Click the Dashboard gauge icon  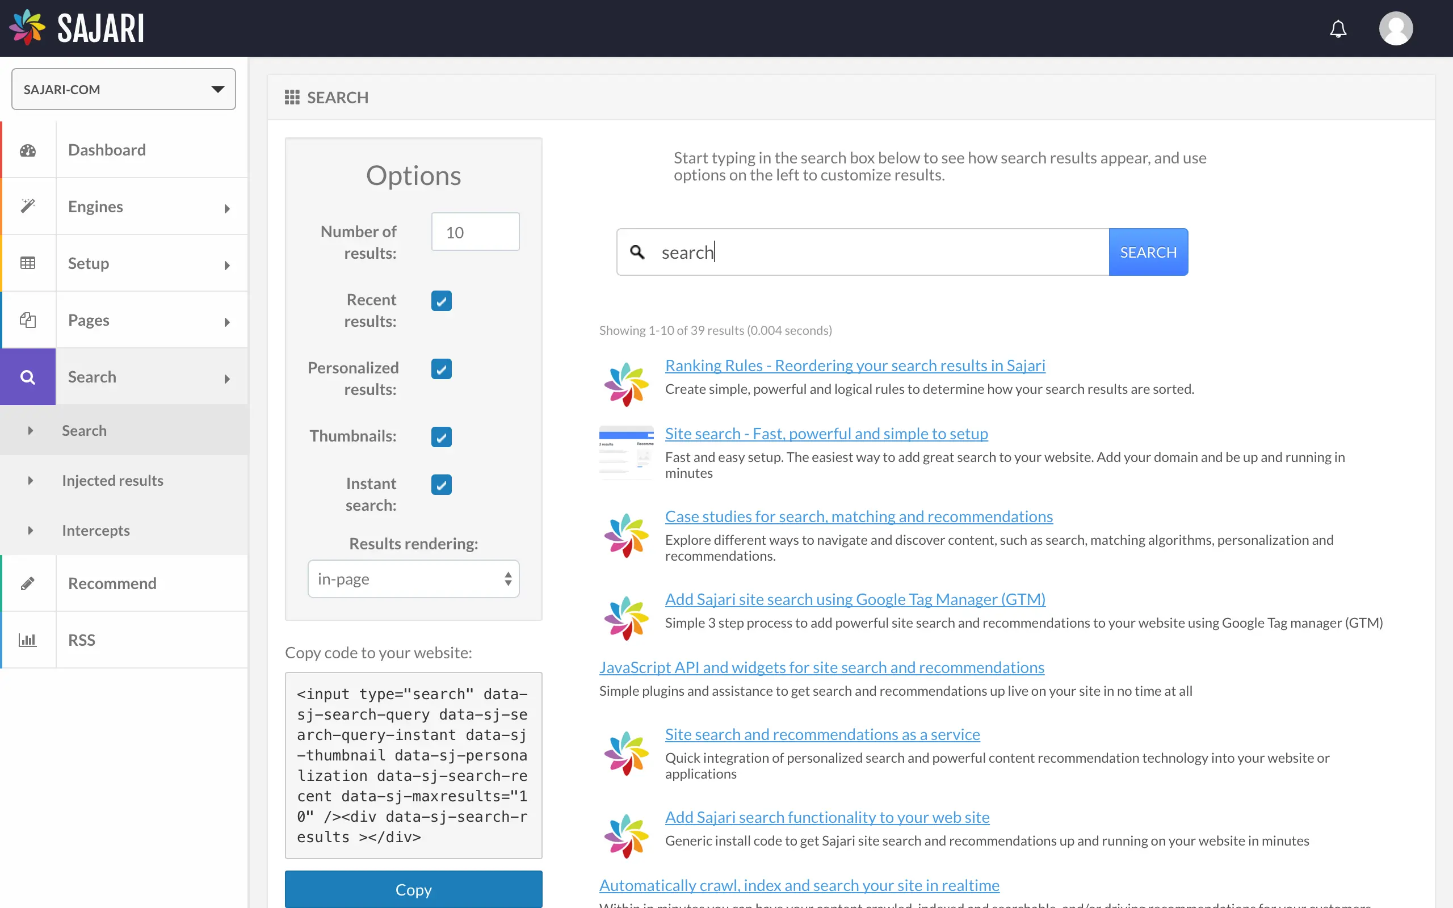pos(28,150)
